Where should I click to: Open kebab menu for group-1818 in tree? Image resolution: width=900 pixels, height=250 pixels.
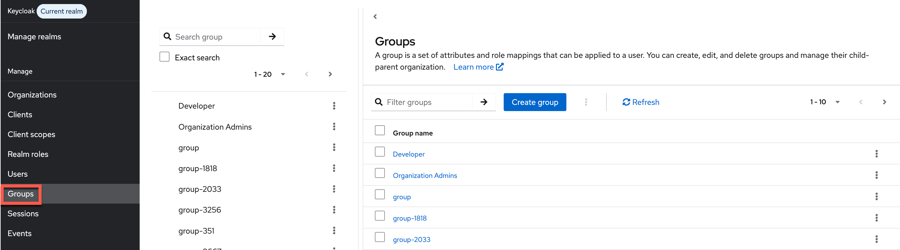(334, 169)
